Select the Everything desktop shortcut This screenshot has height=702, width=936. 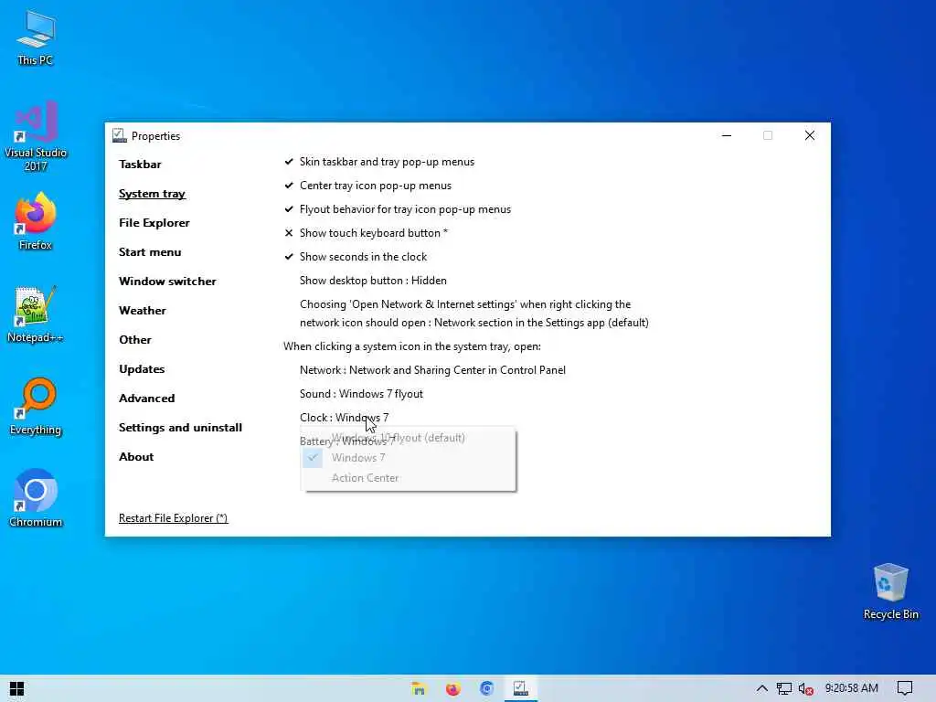click(x=36, y=407)
